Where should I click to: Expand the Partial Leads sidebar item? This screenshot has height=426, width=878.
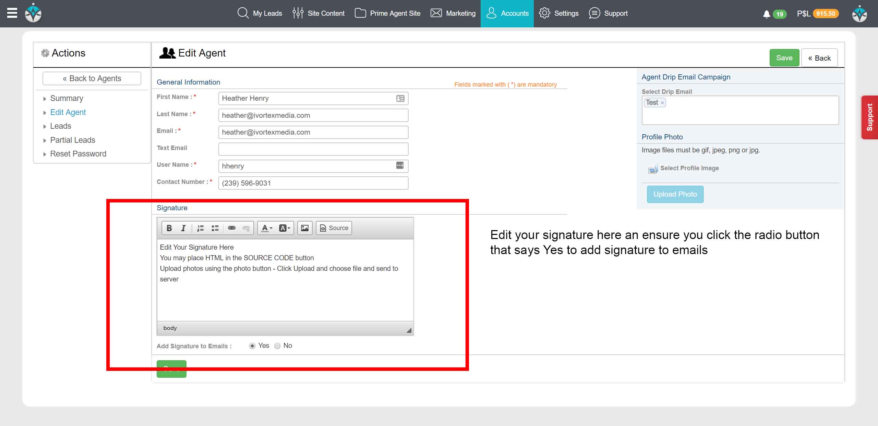(72, 140)
